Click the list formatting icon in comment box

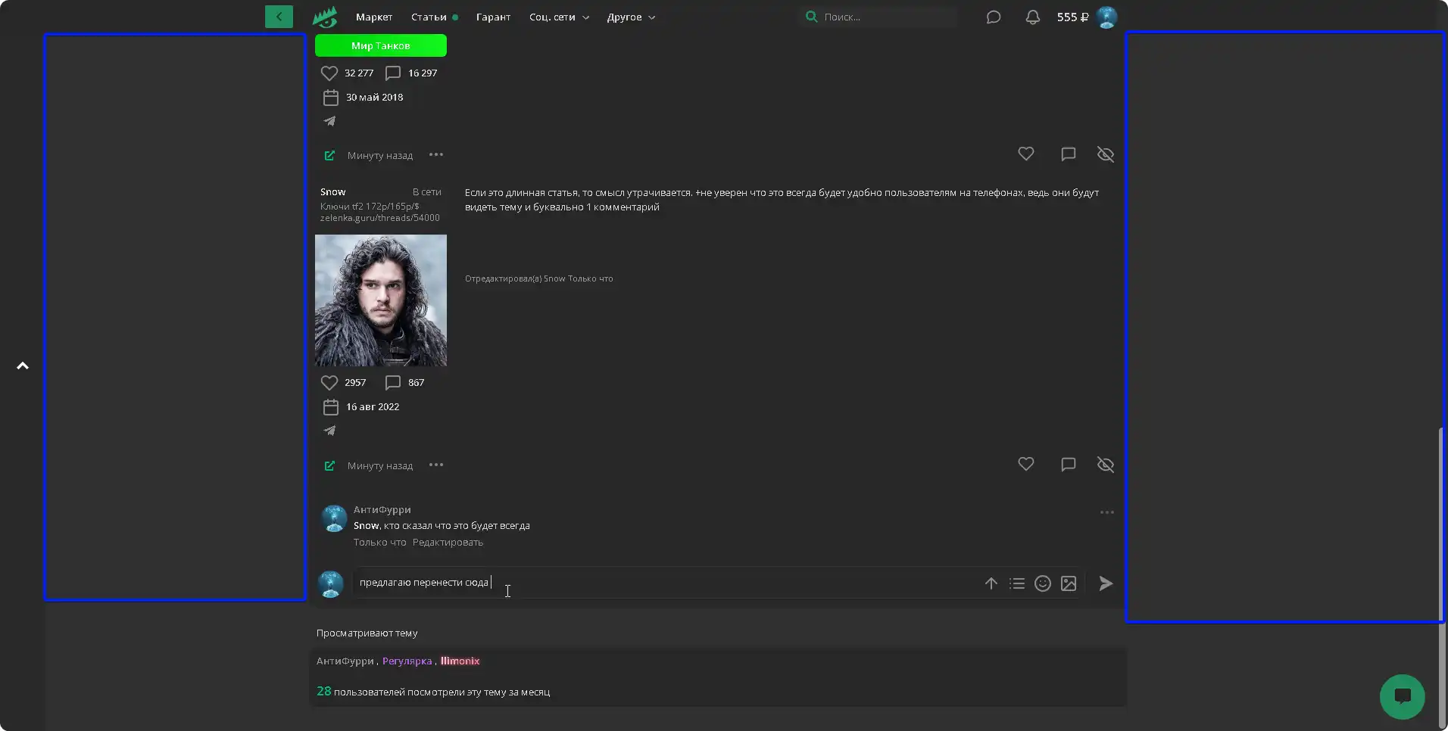click(x=1017, y=583)
